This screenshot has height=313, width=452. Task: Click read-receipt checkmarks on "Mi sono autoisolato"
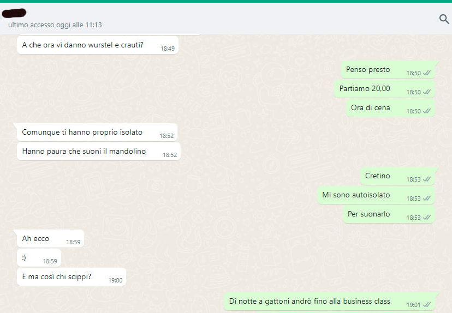pos(427,198)
